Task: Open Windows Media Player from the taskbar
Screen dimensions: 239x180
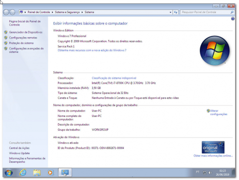Action: tap(50, 173)
